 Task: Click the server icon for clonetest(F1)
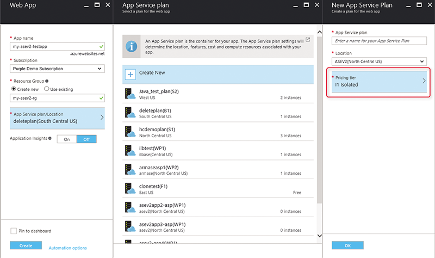(x=130, y=188)
